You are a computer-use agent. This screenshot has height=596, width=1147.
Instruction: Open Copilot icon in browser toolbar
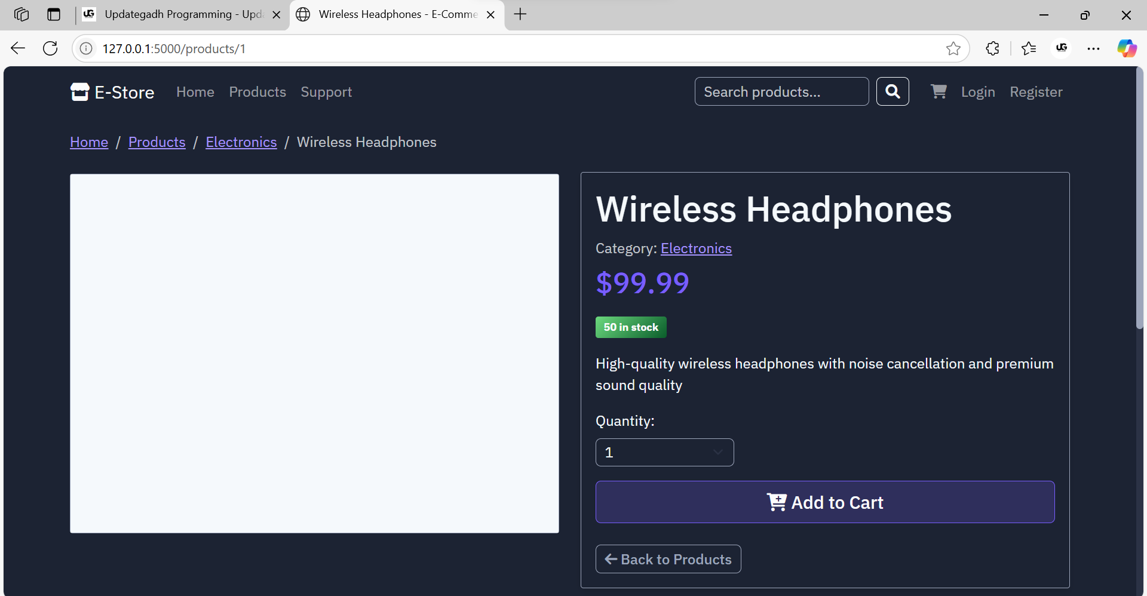click(1127, 48)
